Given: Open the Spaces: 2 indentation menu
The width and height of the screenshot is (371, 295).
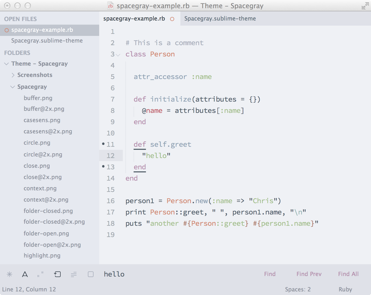Looking at the screenshot, I should [x=298, y=289].
